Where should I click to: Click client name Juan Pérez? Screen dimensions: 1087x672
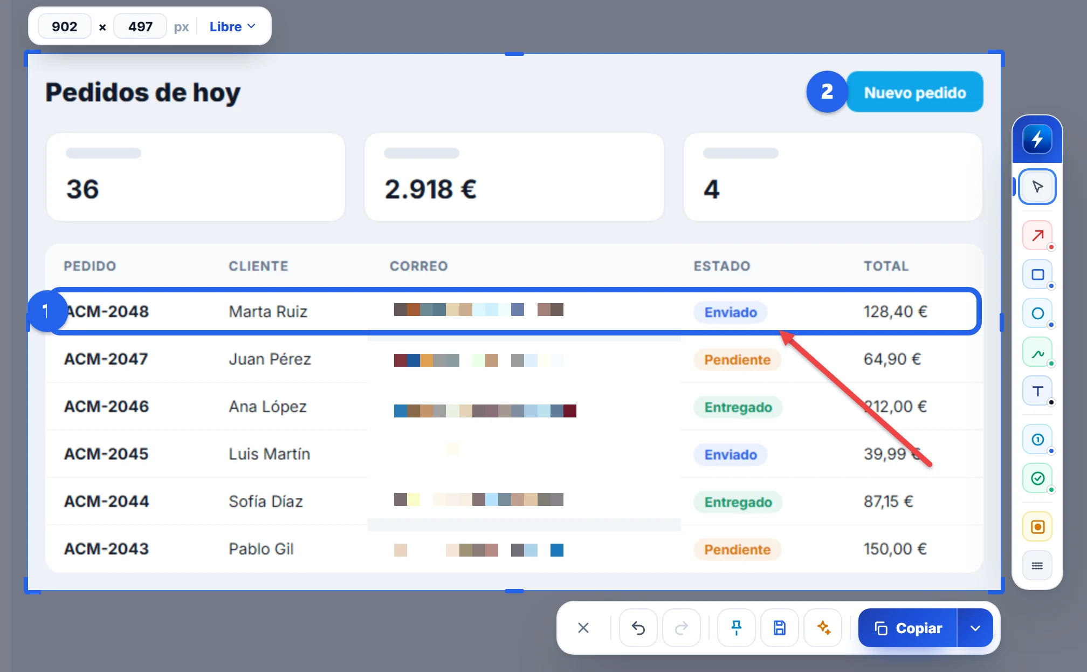(270, 359)
